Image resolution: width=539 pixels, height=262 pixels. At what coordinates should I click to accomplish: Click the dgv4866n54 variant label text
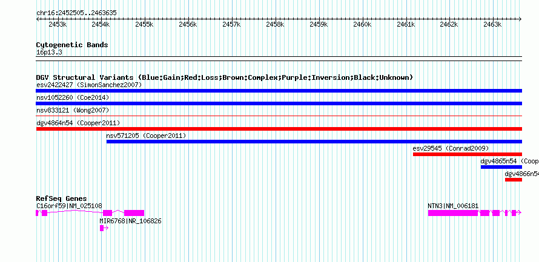[522, 174]
